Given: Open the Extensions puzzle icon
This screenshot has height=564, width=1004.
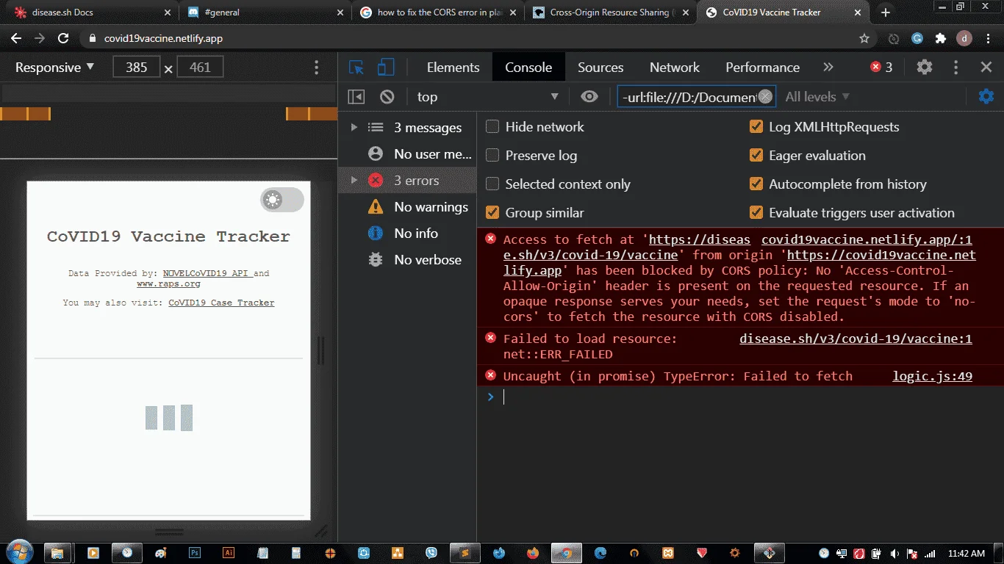Looking at the screenshot, I should [x=941, y=38].
